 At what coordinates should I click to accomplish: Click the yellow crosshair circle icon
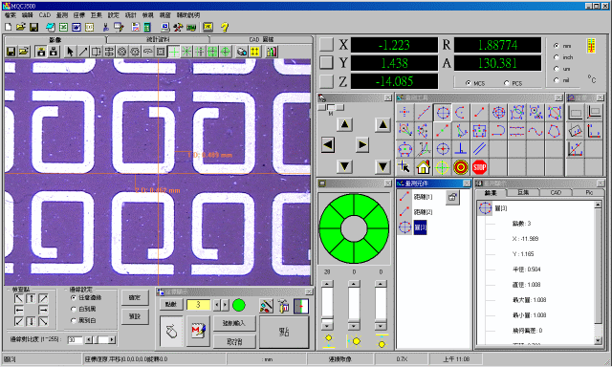(443, 167)
